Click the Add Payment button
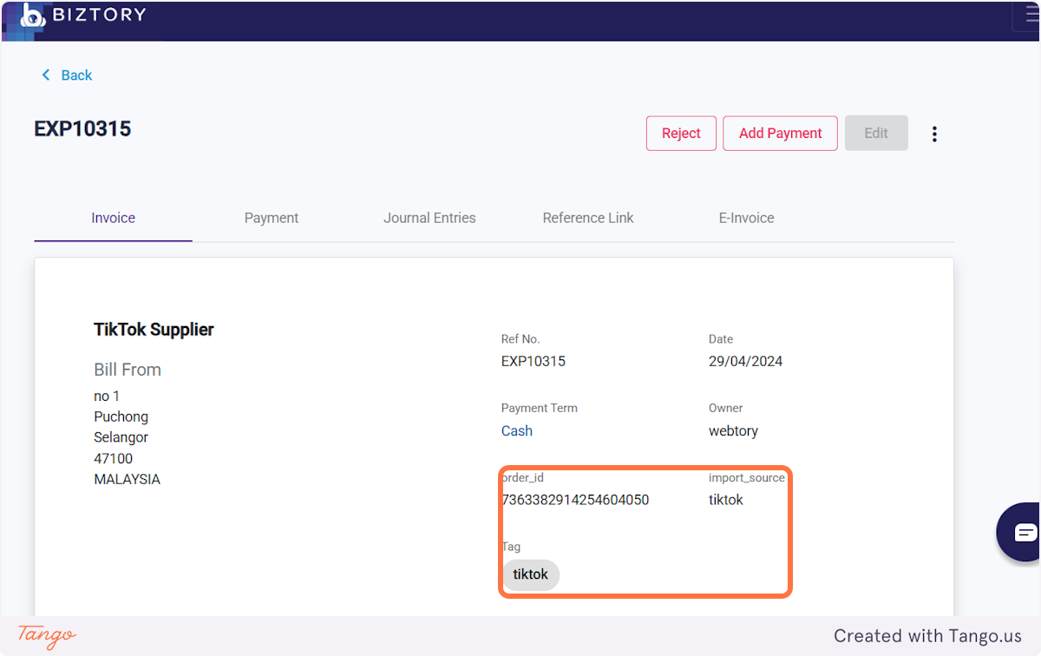This screenshot has width=1041, height=656. click(x=780, y=133)
